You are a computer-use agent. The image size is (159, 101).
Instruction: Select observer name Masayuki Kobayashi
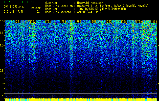coord(91,3)
